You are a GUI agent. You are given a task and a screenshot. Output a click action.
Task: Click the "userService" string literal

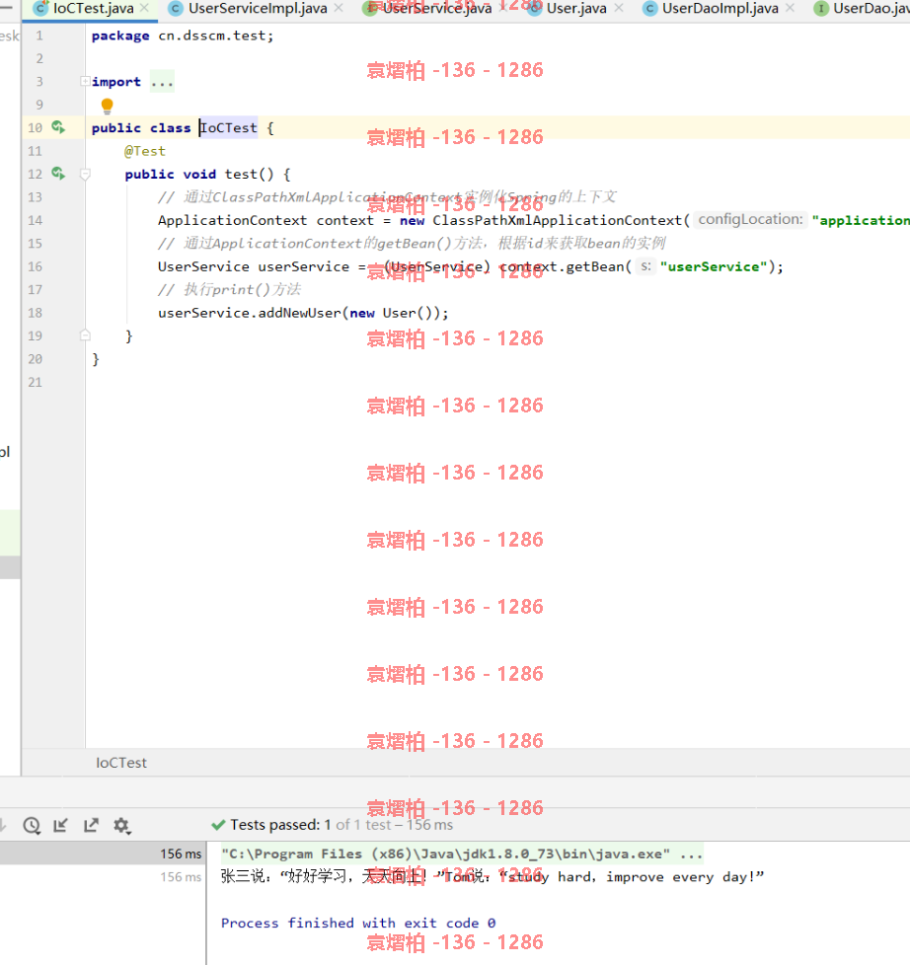click(713, 266)
